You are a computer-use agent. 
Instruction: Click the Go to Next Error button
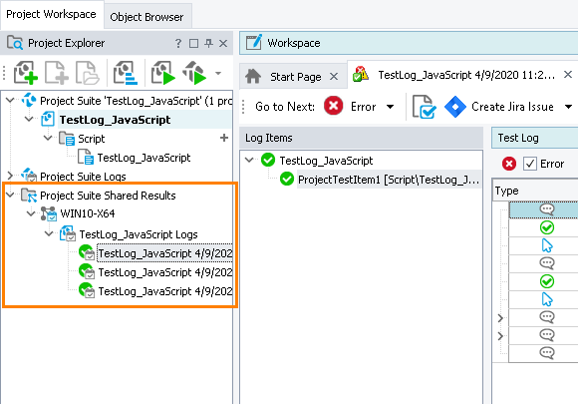(350, 107)
